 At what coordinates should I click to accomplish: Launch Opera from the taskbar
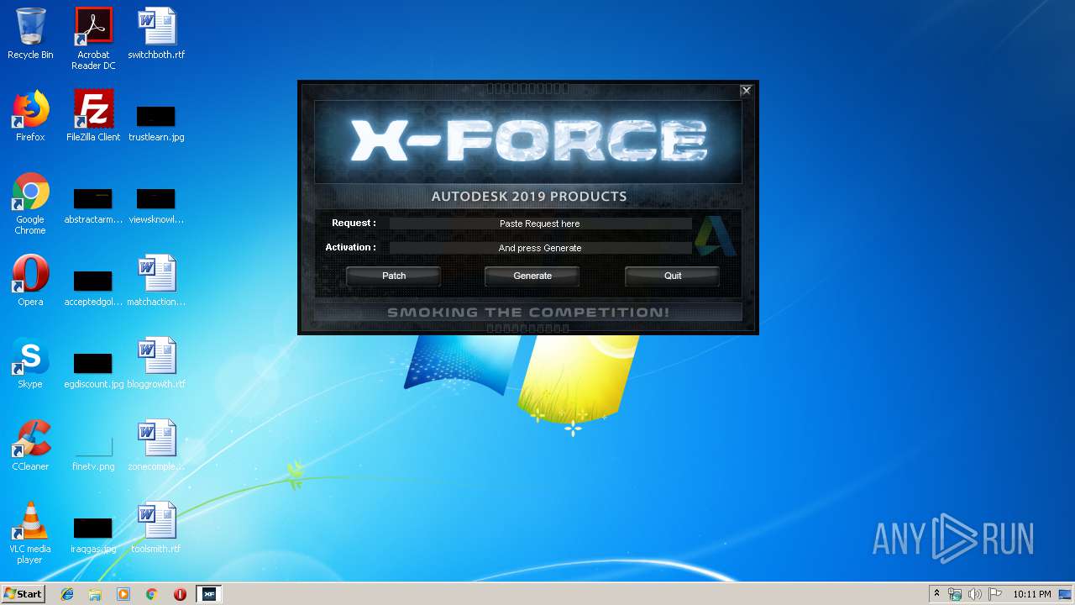click(180, 594)
